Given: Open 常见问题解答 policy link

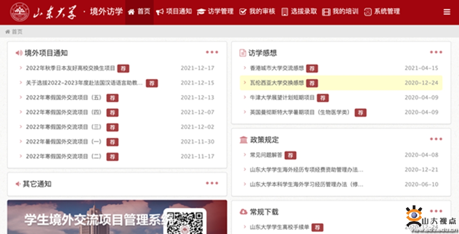Looking at the screenshot, I should tap(266, 155).
